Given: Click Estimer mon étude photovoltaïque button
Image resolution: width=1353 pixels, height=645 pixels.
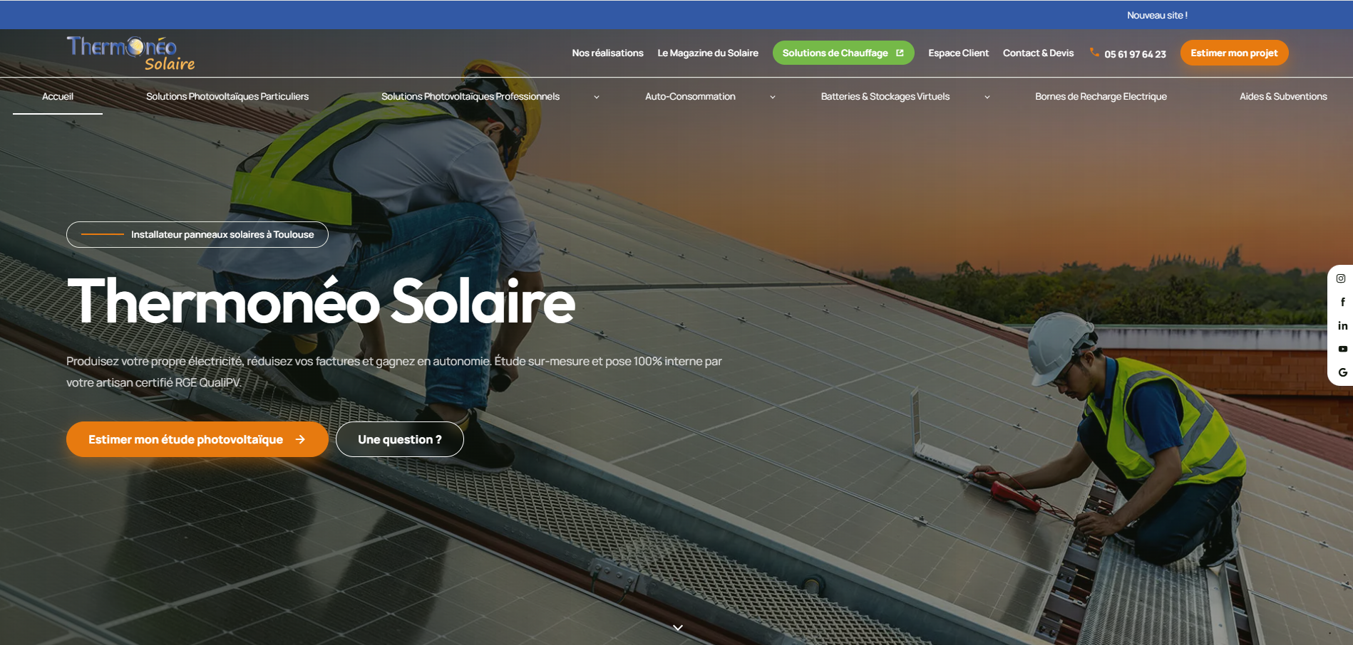Looking at the screenshot, I should click(197, 439).
